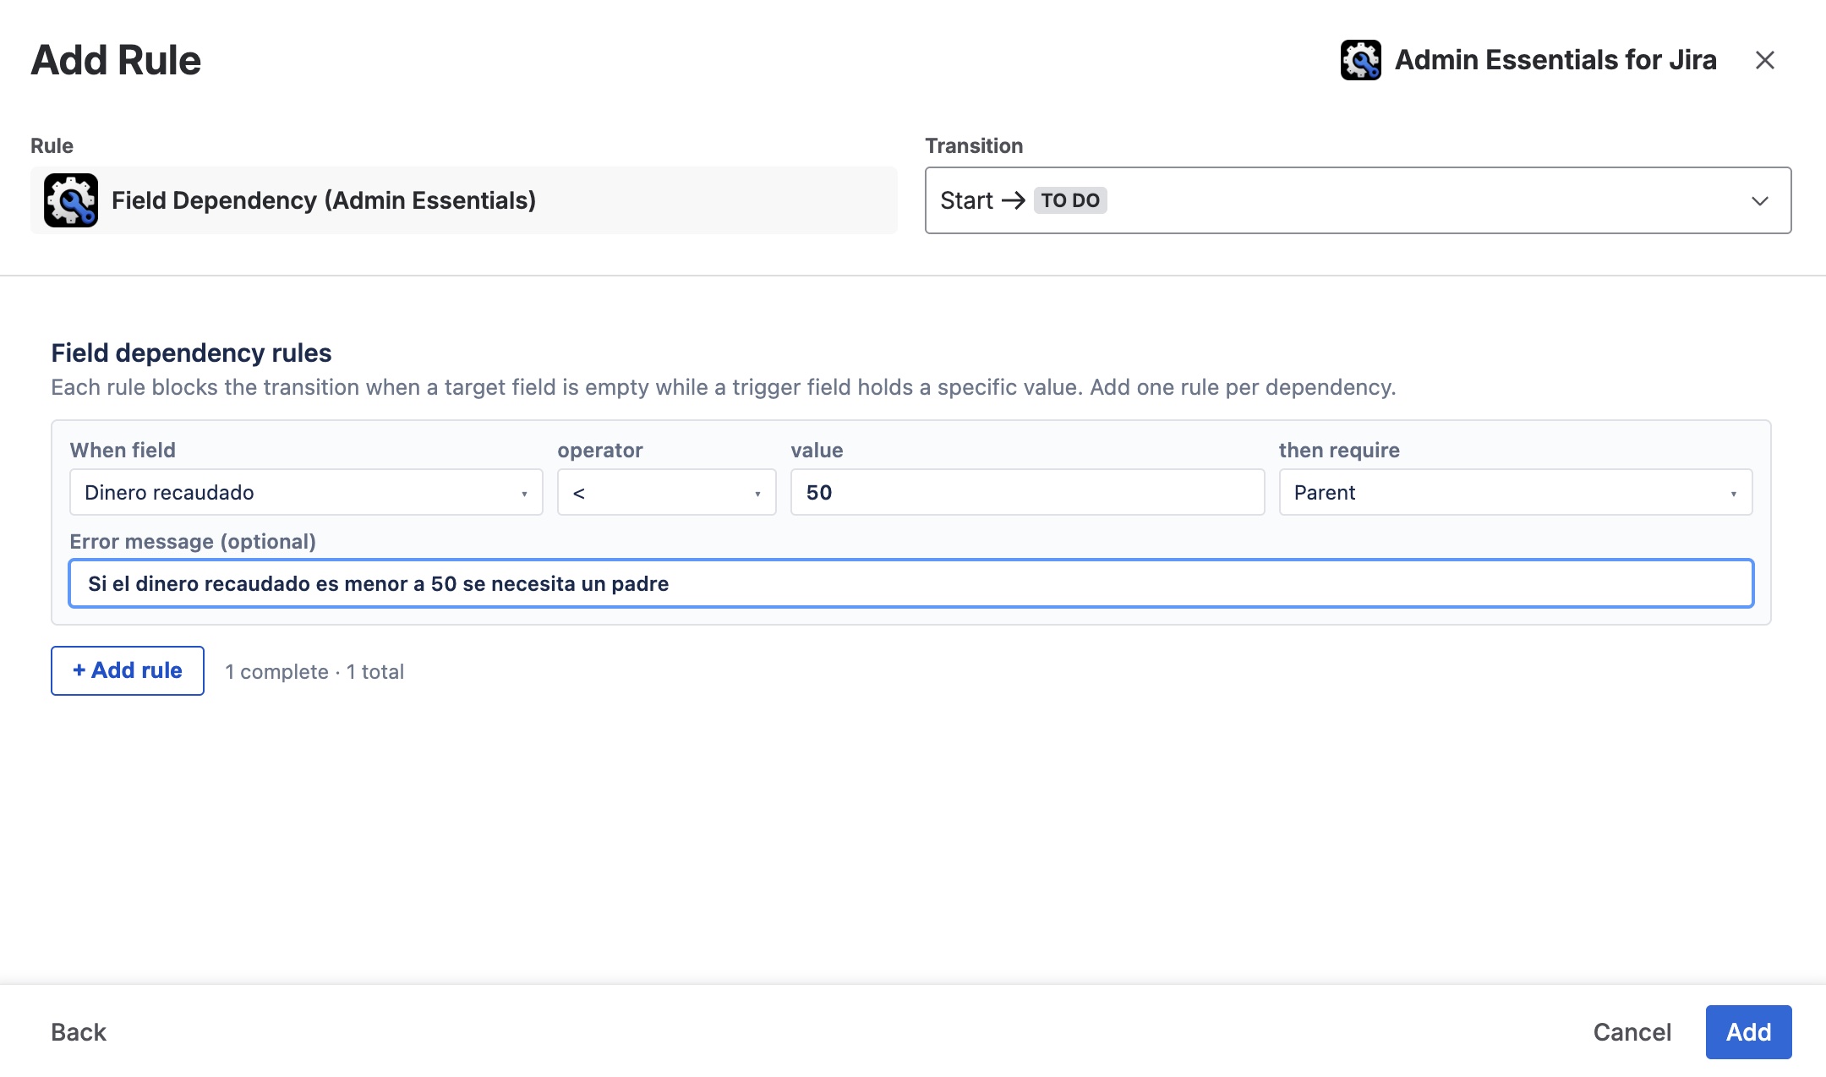Click the Admin Essentials gear icon in header
The image size is (1826, 1077).
1361,60
